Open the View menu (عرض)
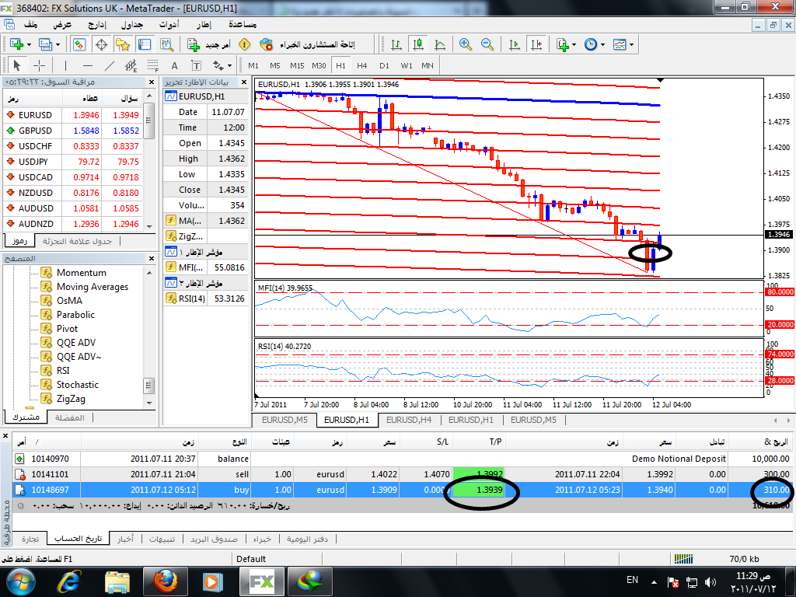Image resolution: width=796 pixels, height=597 pixels. tap(62, 24)
